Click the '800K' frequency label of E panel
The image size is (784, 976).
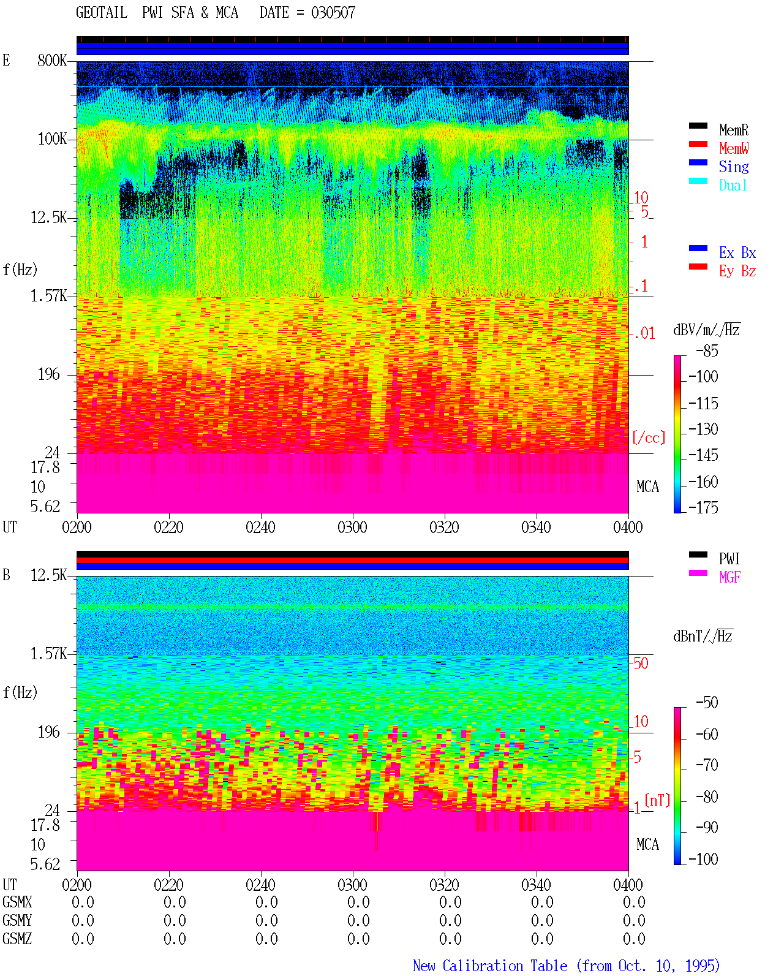pyautogui.click(x=52, y=60)
